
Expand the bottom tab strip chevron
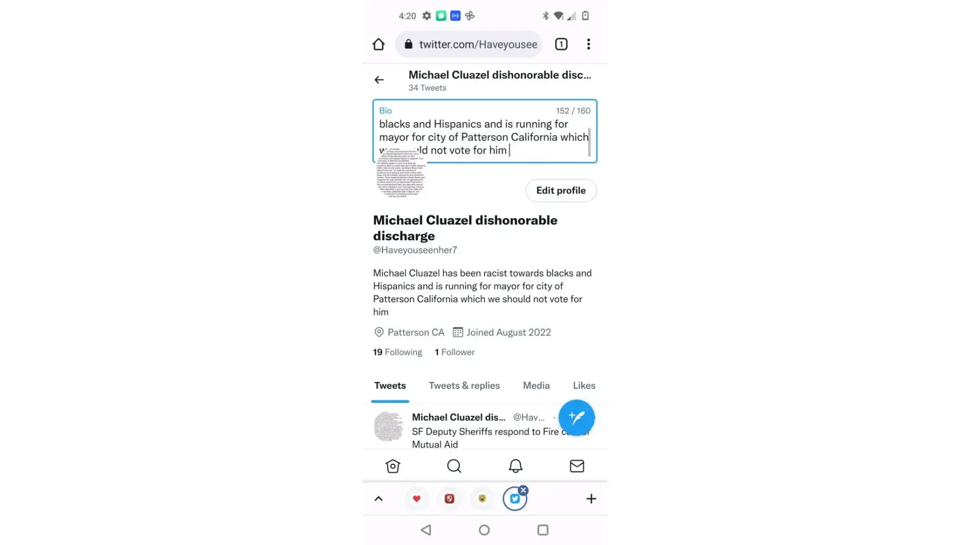(x=379, y=499)
